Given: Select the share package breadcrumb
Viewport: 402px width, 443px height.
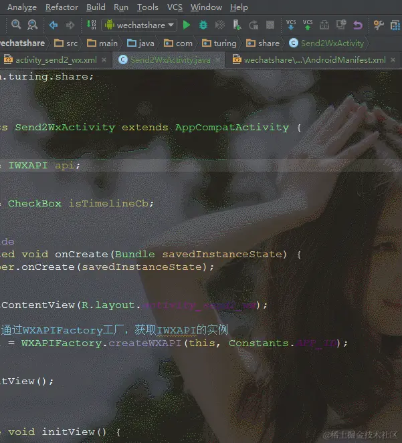Looking at the screenshot, I should tap(263, 43).
